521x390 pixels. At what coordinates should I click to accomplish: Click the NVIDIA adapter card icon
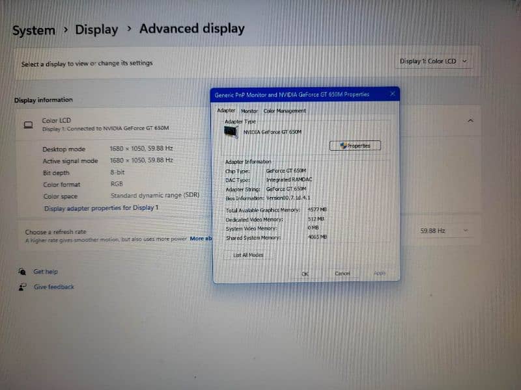231,132
